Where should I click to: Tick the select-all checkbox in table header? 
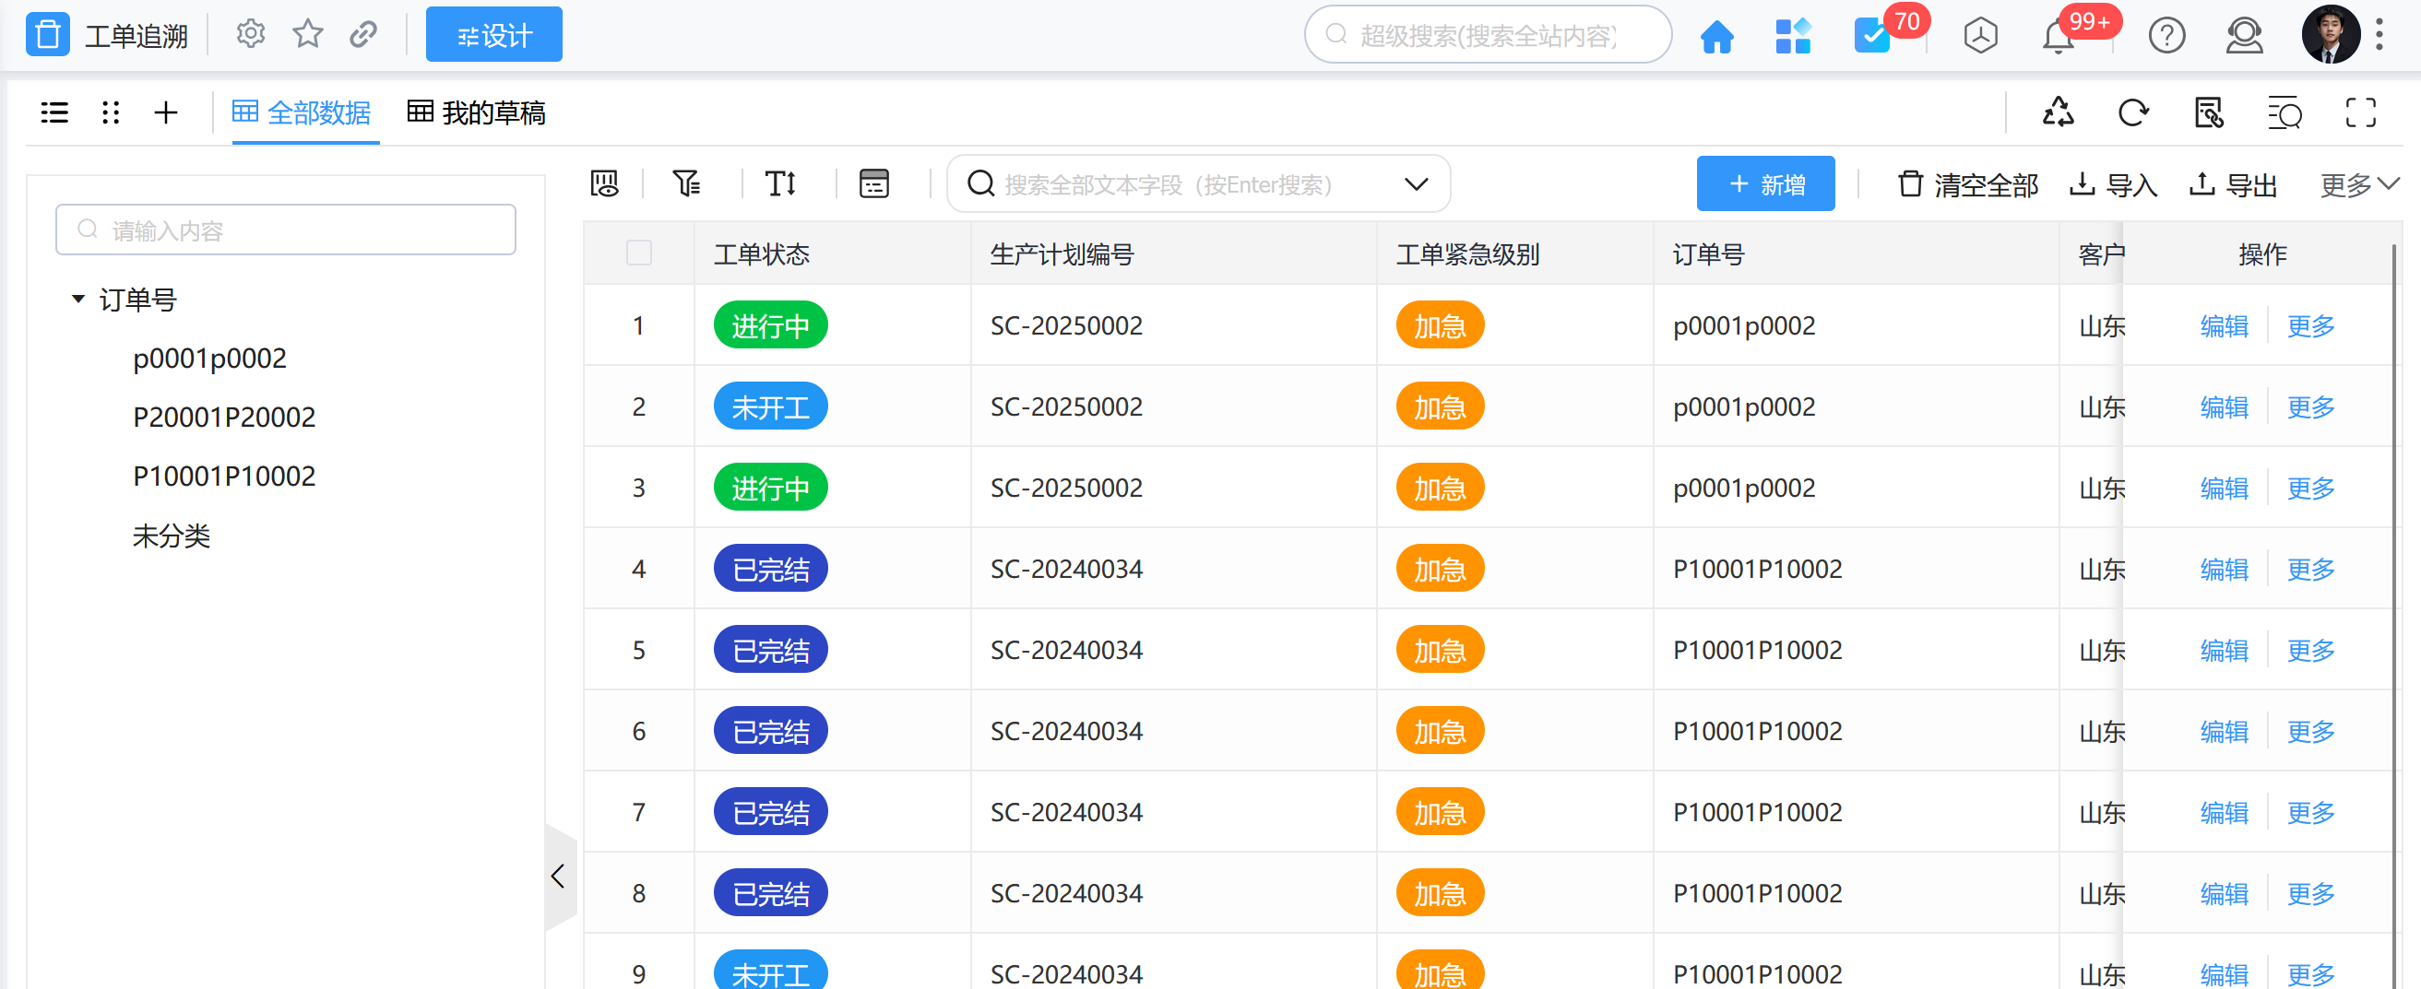639,253
